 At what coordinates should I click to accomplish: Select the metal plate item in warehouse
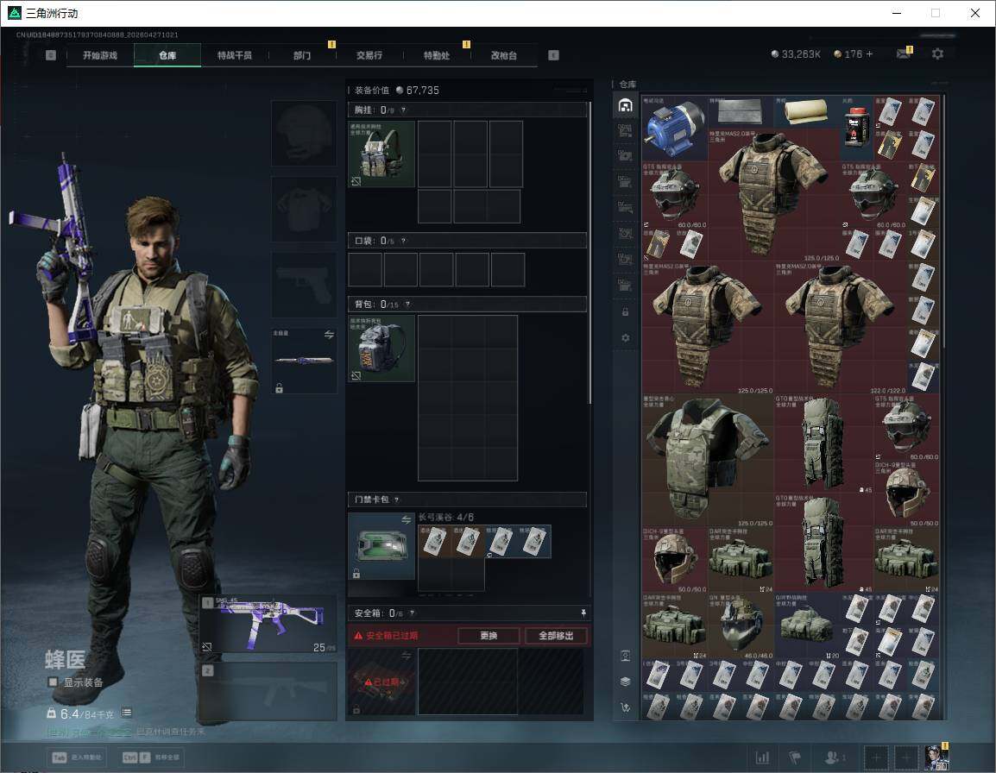tap(741, 112)
